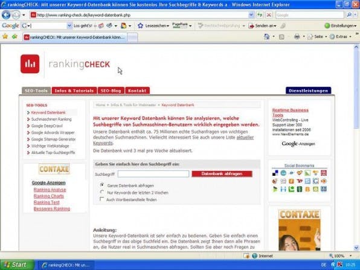This screenshot has height=270, width=360.
Task: Enable 'Auch Wortbestandteile finden' checkbox
Action: pyautogui.click(x=101, y=199)
